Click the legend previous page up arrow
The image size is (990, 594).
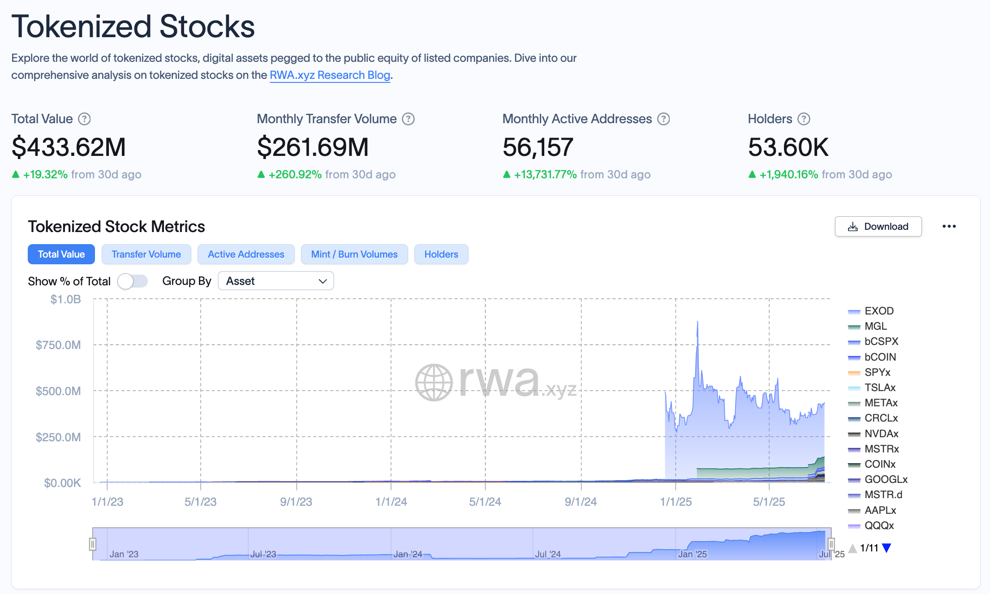click(852, 547)
